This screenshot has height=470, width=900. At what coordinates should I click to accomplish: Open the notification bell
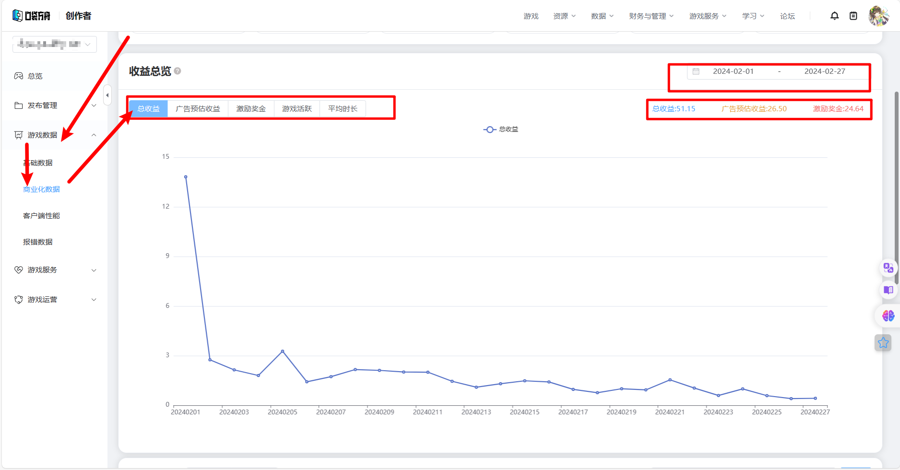(835, 16)
